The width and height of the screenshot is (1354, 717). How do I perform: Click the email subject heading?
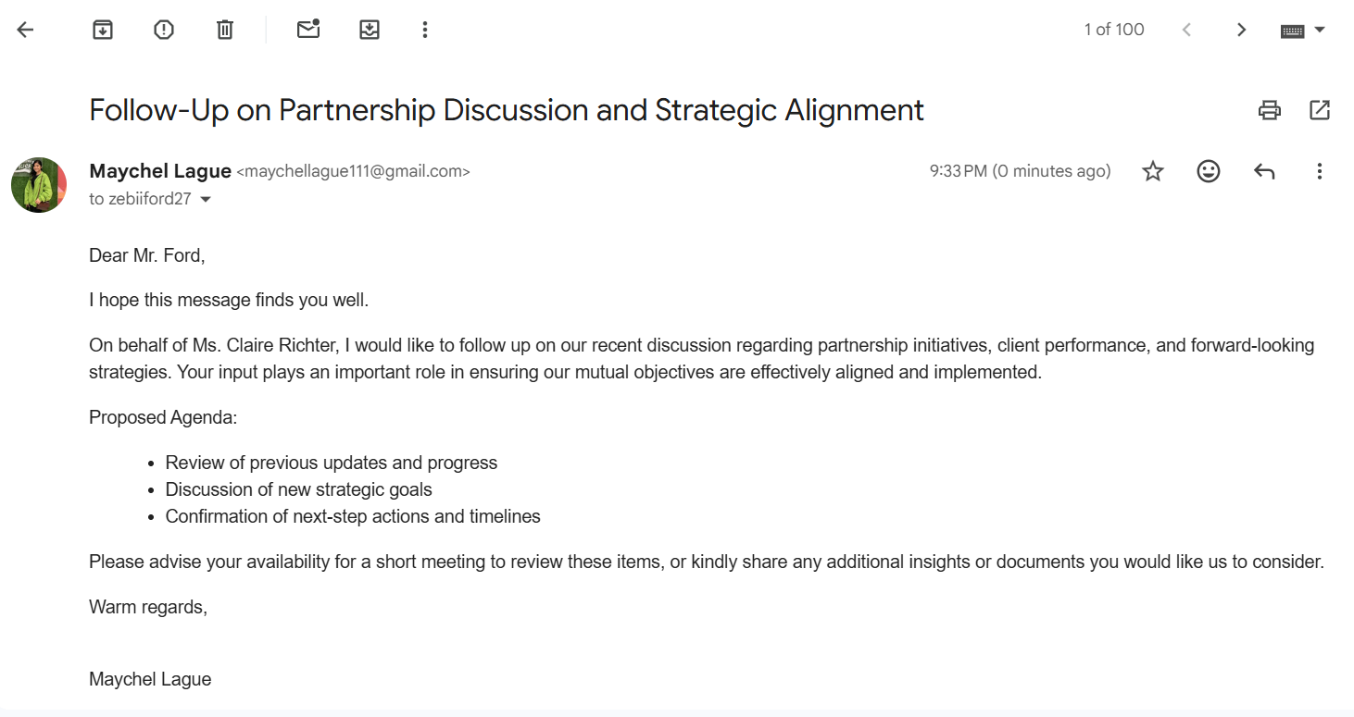click(506, 110)
